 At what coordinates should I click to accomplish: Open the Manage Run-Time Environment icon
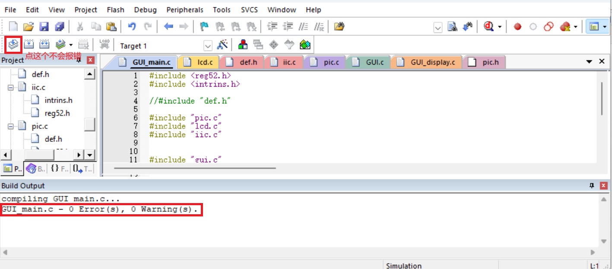click(x=274, y=44)
